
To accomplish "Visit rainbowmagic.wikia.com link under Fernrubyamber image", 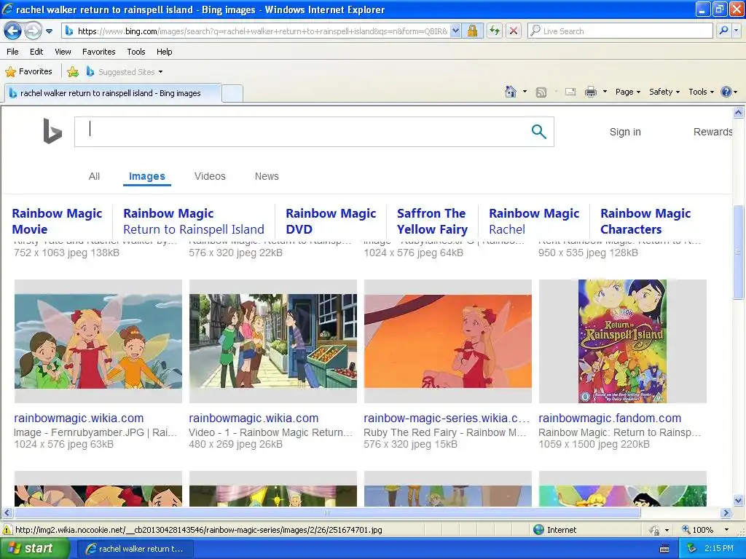I will point(79,419).
